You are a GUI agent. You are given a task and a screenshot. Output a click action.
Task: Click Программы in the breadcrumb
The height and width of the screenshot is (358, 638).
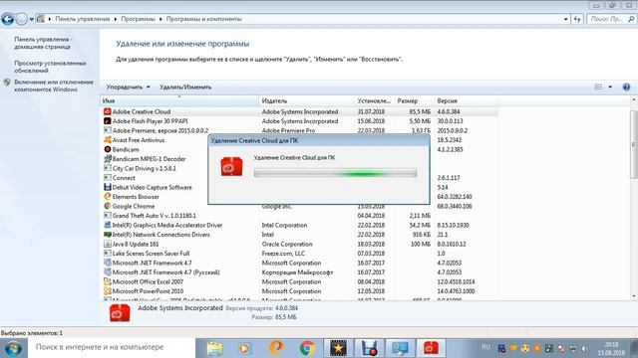(138, 19)
